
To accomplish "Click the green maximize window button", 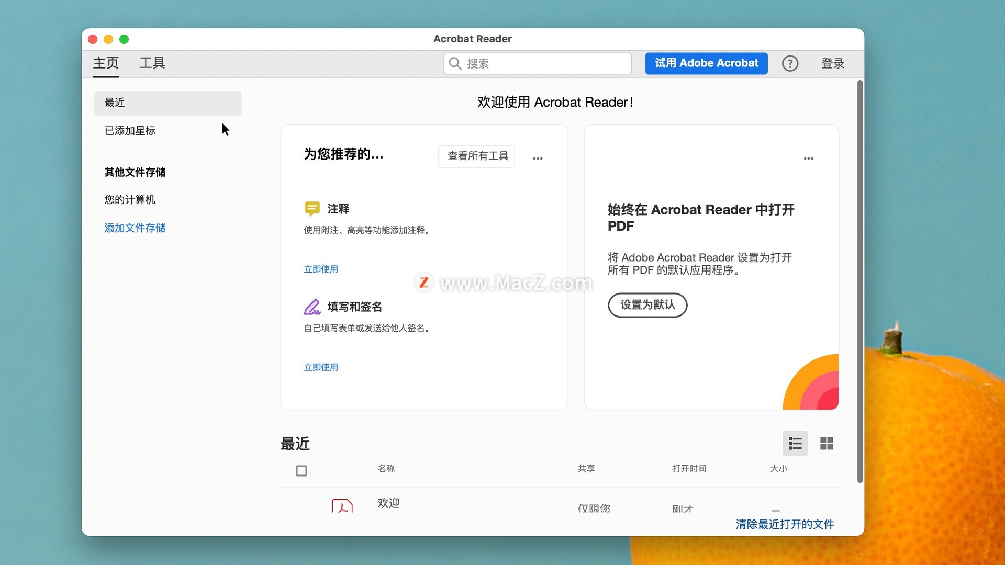I will [x=124, y=39].
